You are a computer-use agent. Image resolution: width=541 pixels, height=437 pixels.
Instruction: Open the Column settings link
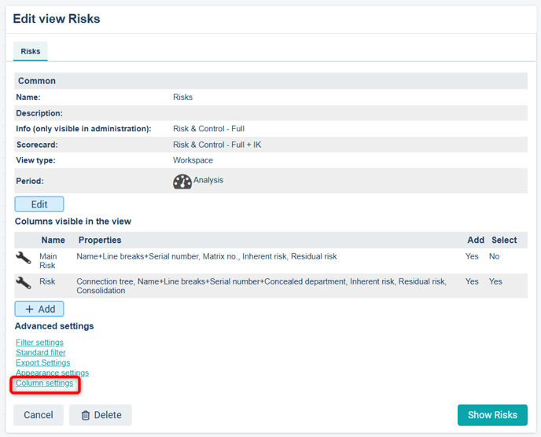(x=45, y=384)
